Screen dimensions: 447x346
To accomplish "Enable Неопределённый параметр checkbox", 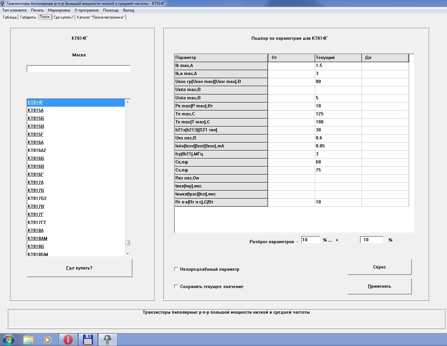I will [x=176, y=269].
